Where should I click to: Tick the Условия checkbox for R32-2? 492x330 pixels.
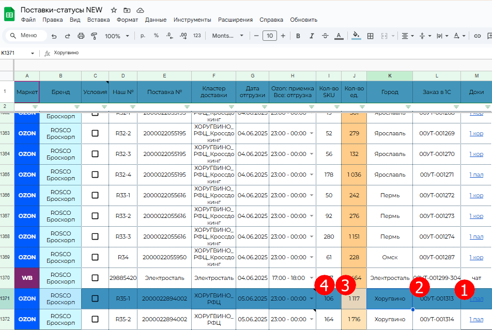tap(95, 133)
